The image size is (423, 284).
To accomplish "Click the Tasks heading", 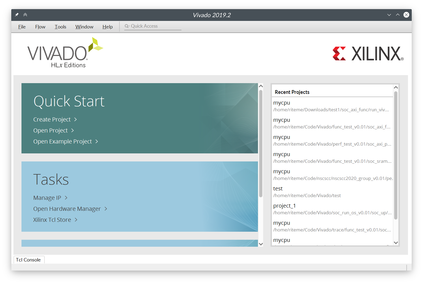I will (51, 179).
